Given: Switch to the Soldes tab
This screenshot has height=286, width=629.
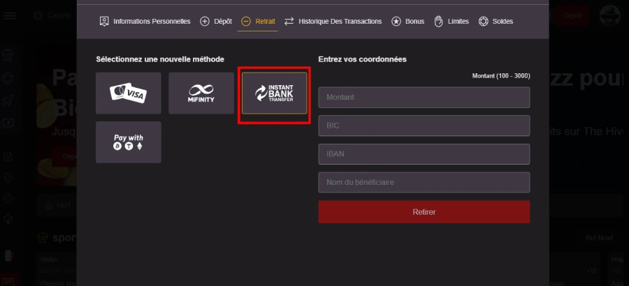Looking at the screenshot, I should [x=496, y=21].
